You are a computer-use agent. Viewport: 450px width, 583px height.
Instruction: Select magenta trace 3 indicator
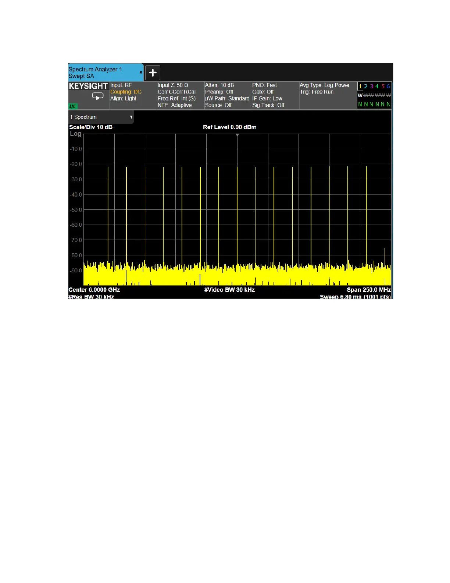click(x=372, y=86)
